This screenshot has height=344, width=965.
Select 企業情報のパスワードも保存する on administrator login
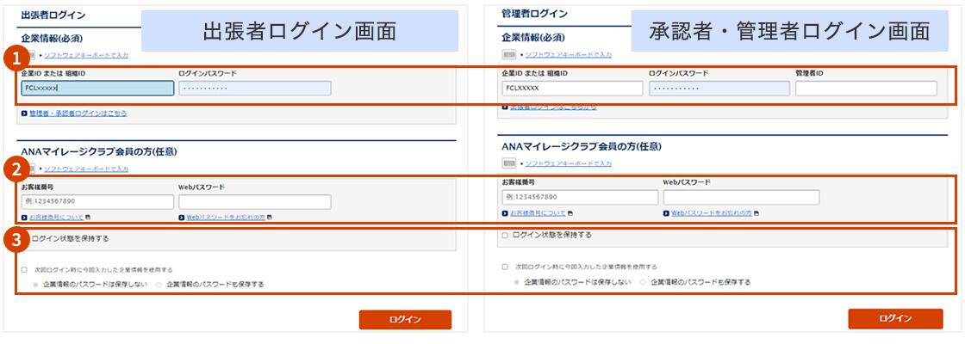pyautogui.click(x=643, y=282)
